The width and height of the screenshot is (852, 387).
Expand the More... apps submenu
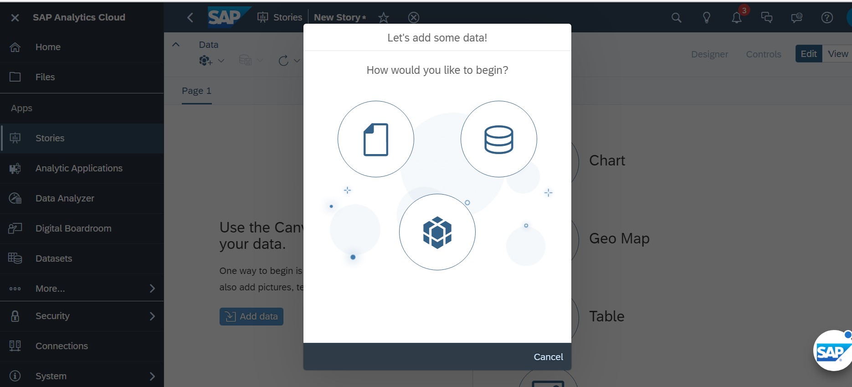pyautogui.click(x=152, y=289)
